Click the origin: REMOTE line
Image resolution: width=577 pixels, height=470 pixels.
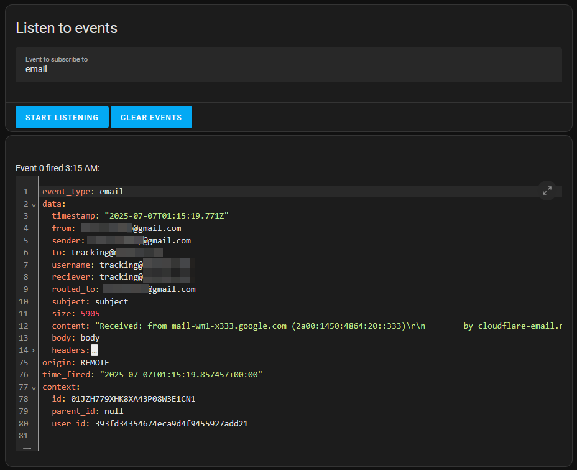76,362
